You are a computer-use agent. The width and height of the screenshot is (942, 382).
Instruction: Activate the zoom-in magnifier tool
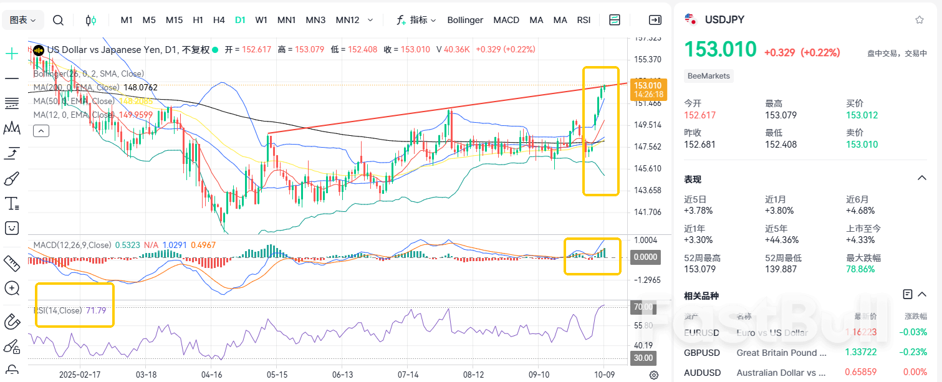[x=12, y=288]
